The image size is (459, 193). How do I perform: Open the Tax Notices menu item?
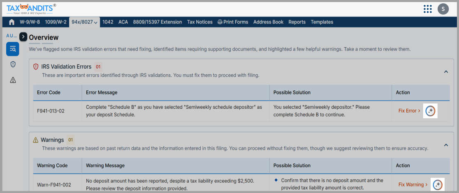click(199, 22)
